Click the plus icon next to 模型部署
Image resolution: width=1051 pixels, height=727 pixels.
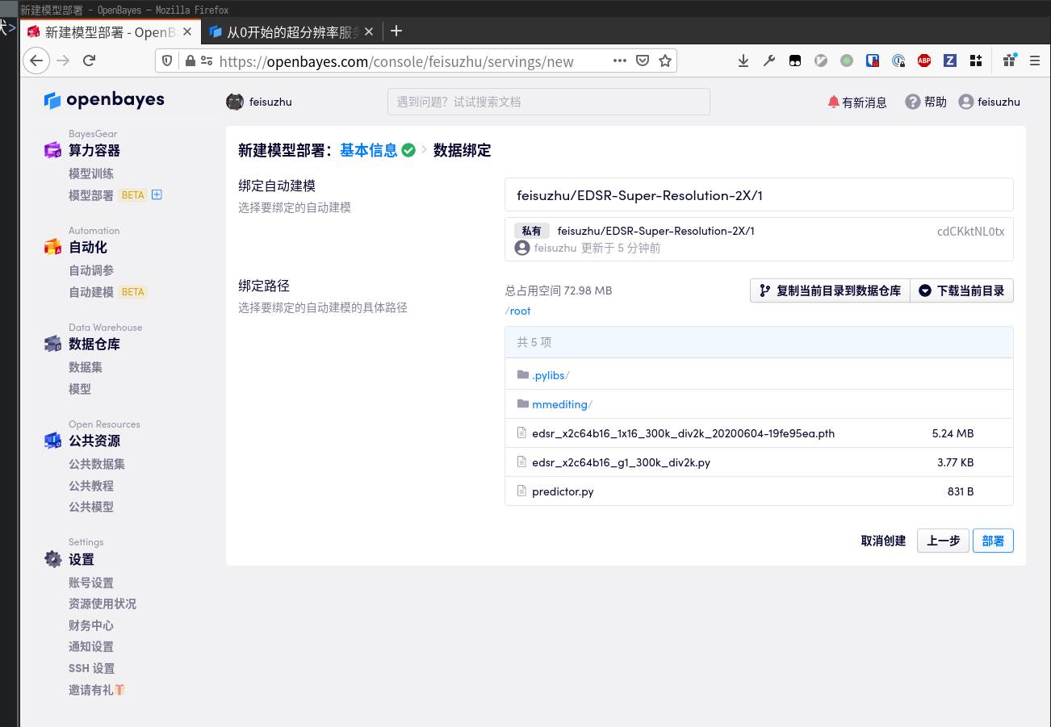click(157, 194)
